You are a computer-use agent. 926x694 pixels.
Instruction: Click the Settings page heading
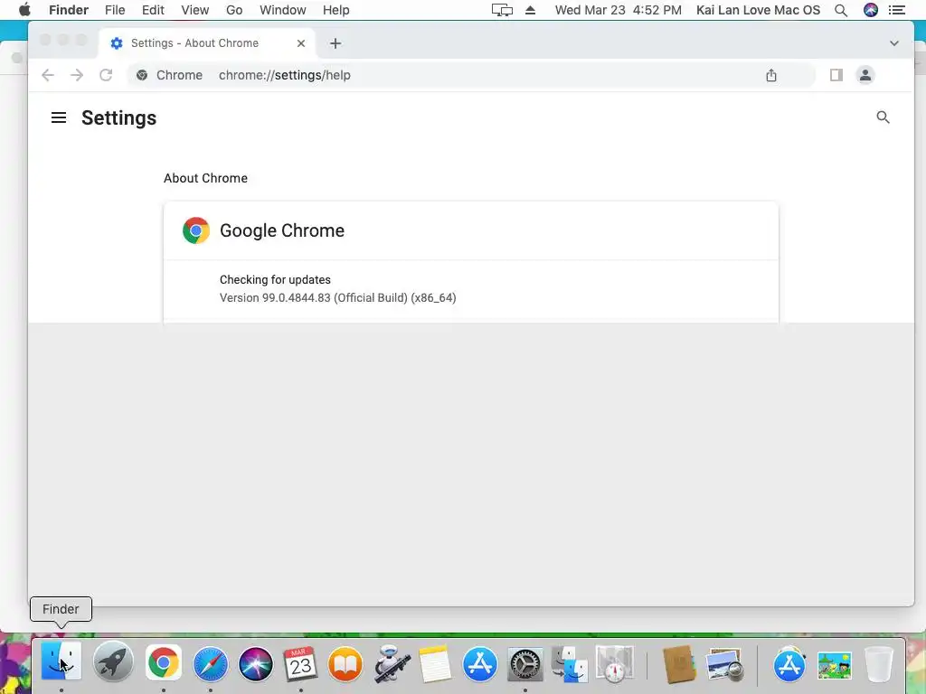[118, 117]
